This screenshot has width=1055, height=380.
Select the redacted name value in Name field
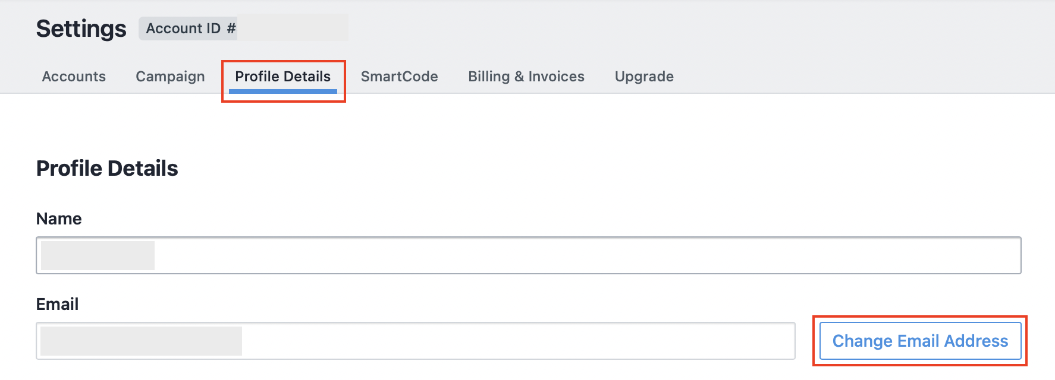(x=98, y=255)
